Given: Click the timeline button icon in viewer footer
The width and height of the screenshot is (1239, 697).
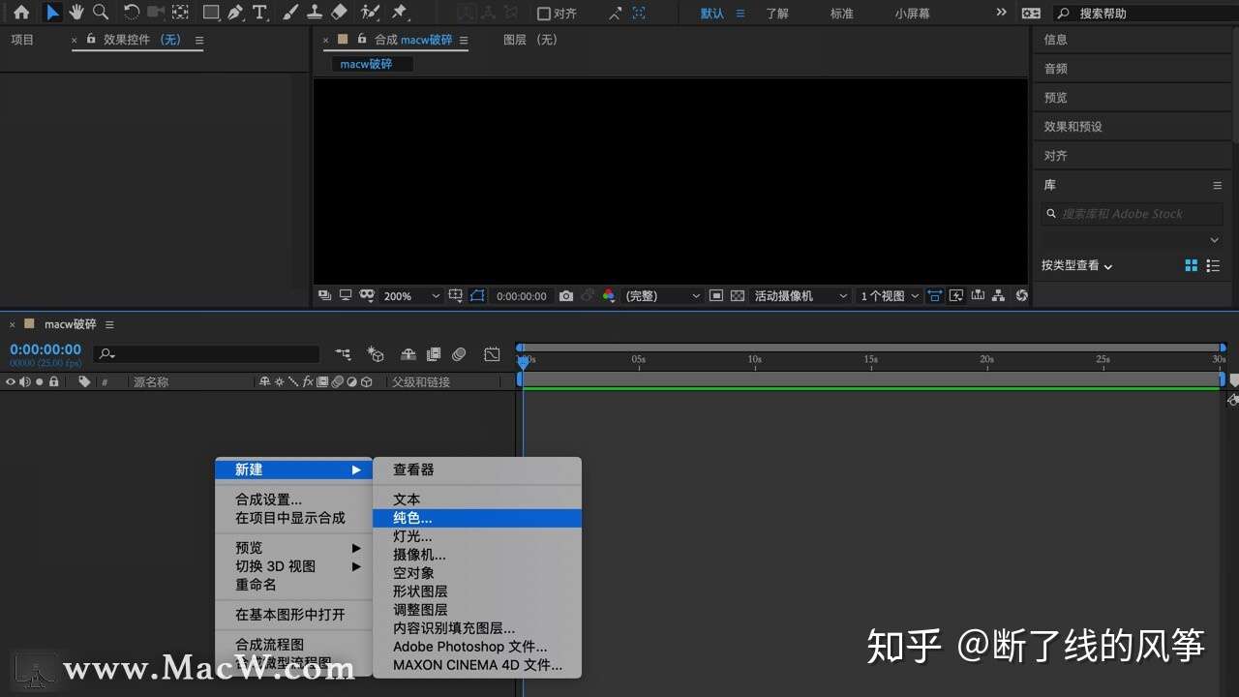Looking at the screenshot, I should point(979,296).
